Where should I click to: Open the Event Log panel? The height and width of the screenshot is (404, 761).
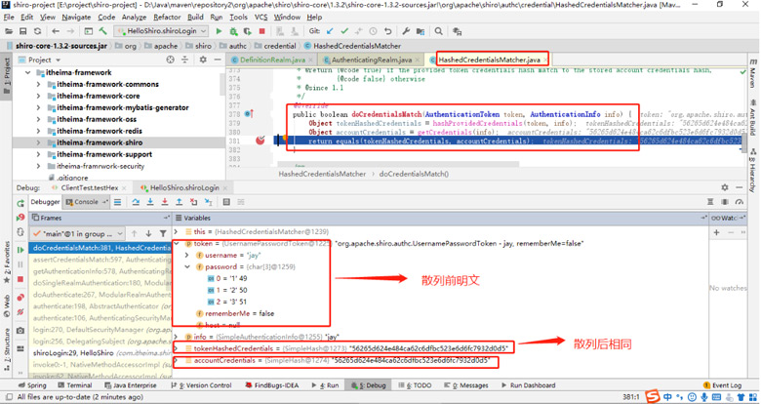722,385
